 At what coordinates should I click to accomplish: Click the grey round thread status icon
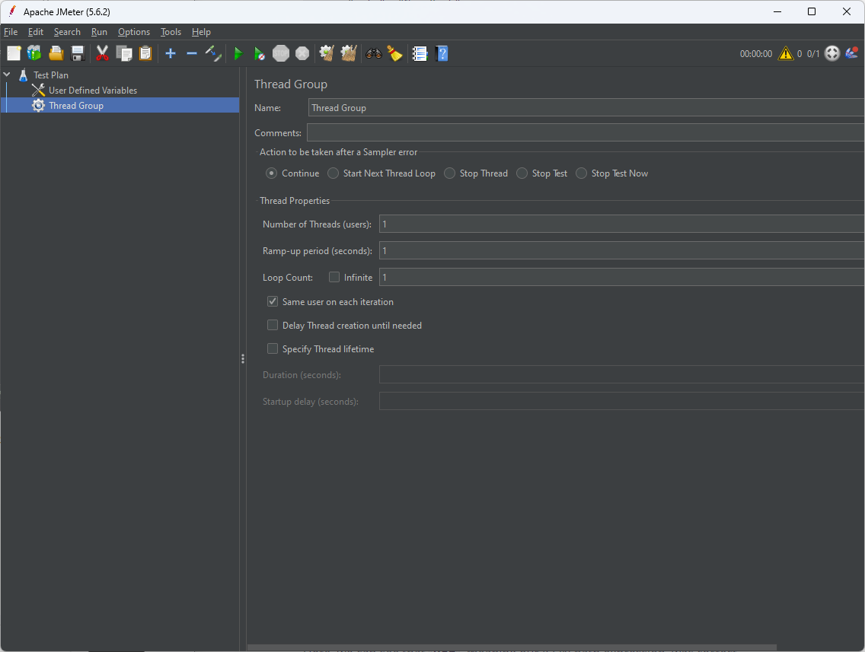pyautogui.click(x=832, y=53)
